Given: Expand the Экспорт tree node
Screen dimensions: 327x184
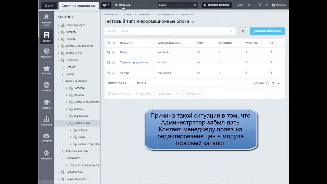Looking at the screenshot, I should [63, 67].
